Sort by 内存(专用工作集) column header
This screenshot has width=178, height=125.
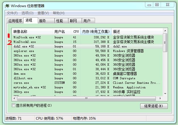96,32
